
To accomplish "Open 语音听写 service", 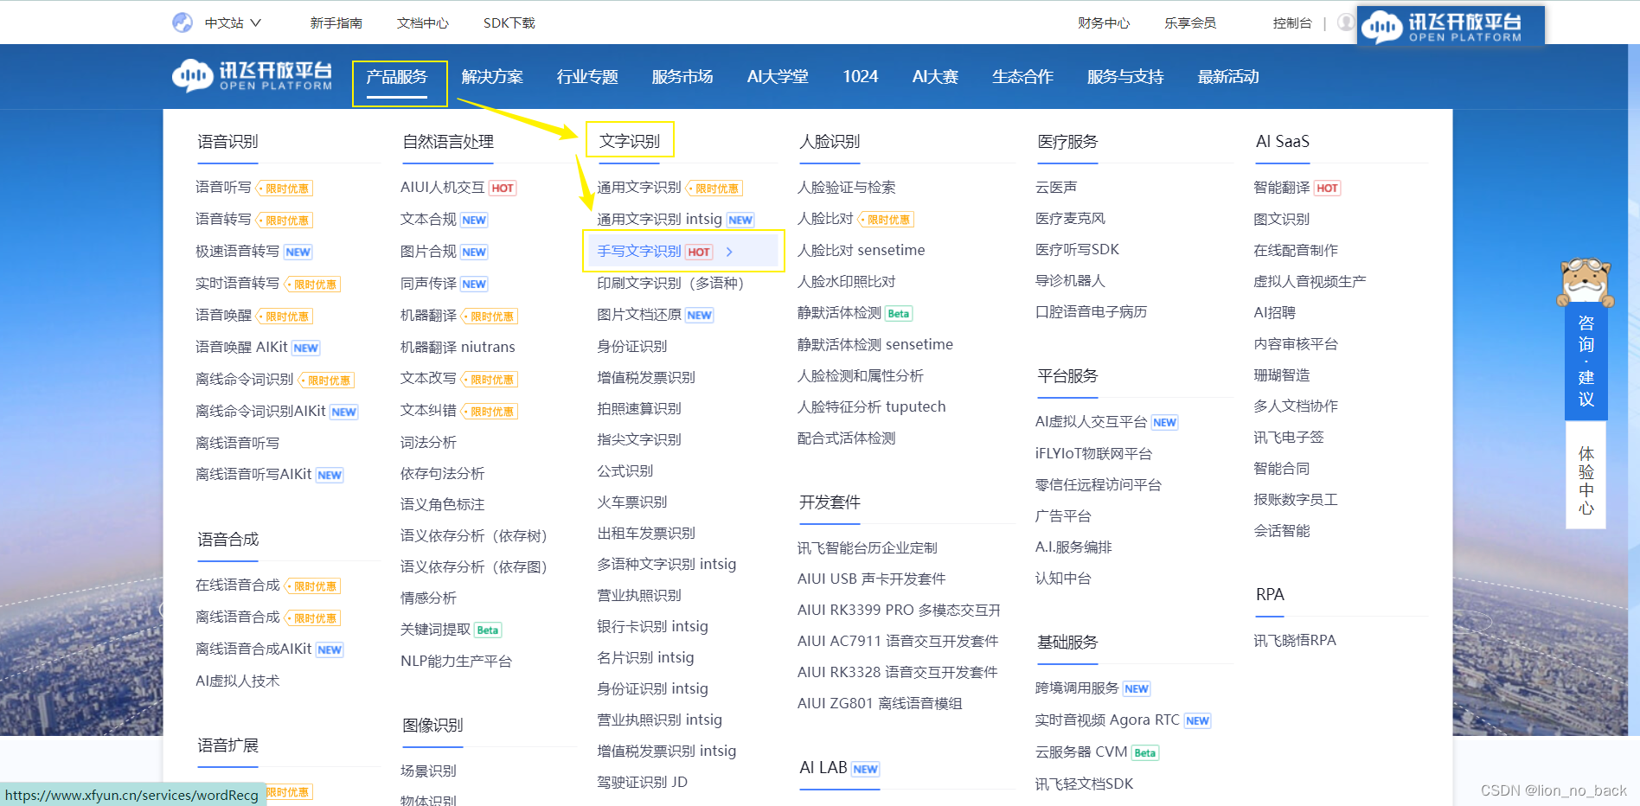I will point(223,187).
